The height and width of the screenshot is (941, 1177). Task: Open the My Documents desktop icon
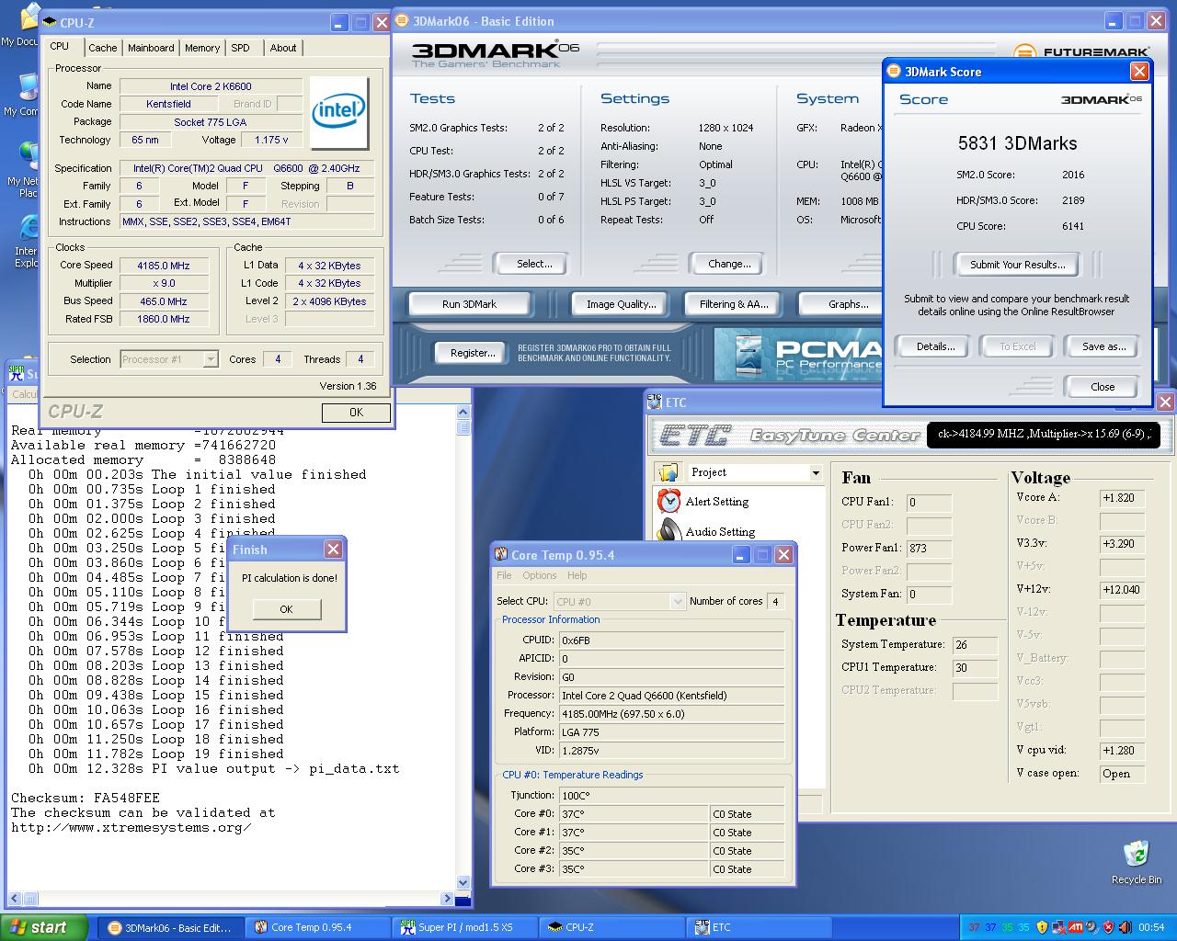(x=20, y=26)
